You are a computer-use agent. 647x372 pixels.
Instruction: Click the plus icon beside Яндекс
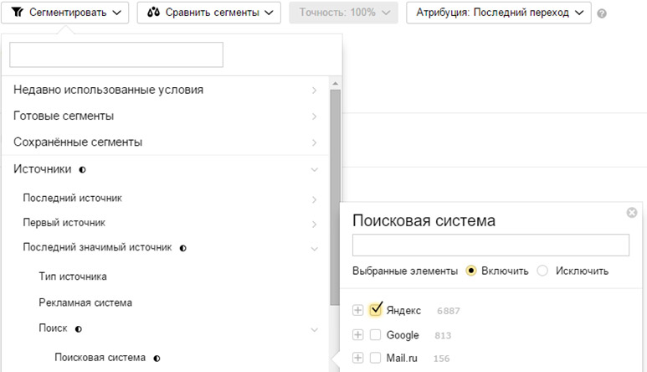tap(358, 311)
